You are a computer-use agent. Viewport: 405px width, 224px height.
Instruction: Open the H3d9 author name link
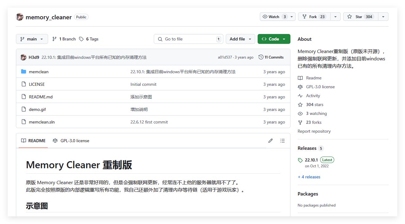(34, 57)
